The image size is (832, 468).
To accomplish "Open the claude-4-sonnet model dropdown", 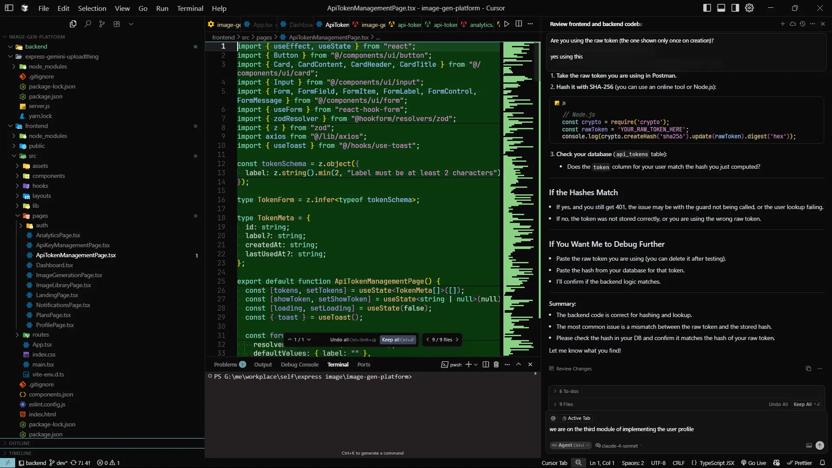I will [x=619, y=445].
